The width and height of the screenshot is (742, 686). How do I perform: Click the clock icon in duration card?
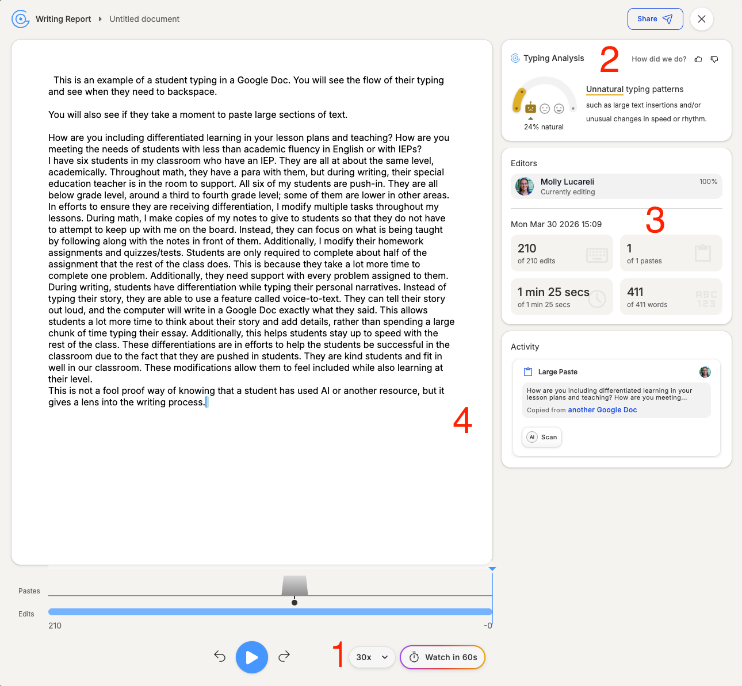pos(596,298)
